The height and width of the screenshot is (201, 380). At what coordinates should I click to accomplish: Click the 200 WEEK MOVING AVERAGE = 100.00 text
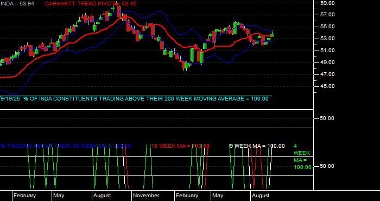(216, 99)
